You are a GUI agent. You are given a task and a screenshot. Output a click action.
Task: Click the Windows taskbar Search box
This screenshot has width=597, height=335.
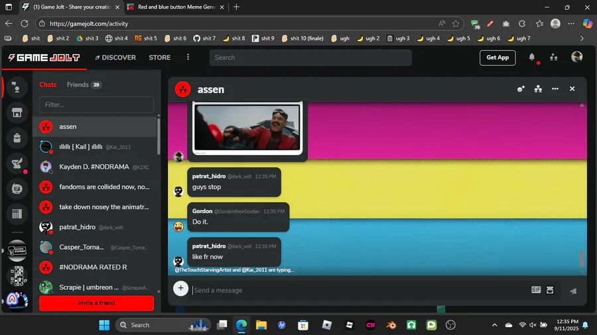click(163, 325)
